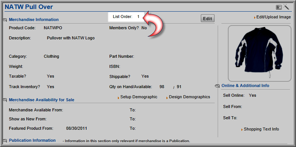Click the orange arrow beside Setup Demographic
Image resolution: width=296 pixels, height=147 pixels.
pos(118,98)
